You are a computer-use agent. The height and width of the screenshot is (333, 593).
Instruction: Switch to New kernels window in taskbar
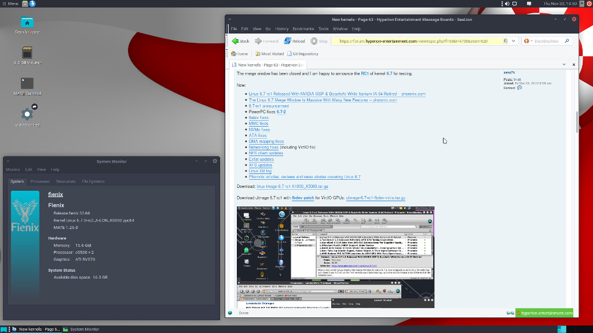35,329
